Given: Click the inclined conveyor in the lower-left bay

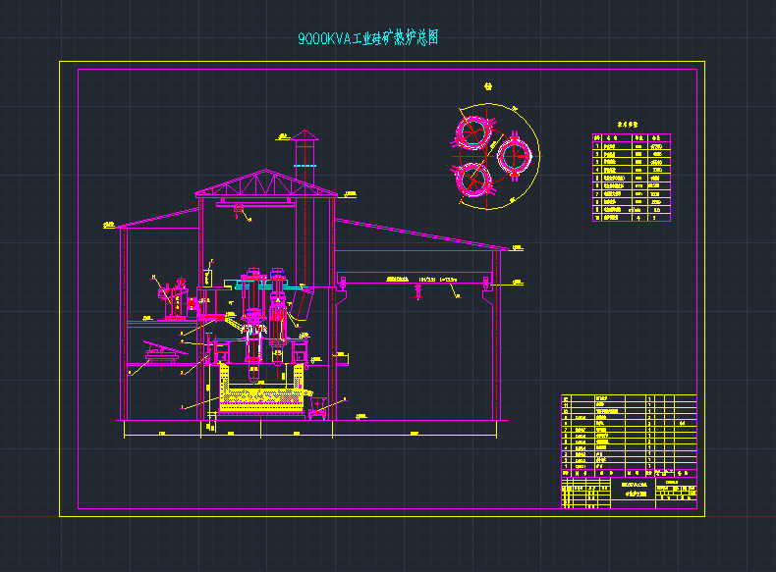Looking at the screenshot, I should [x=155, y=349].
